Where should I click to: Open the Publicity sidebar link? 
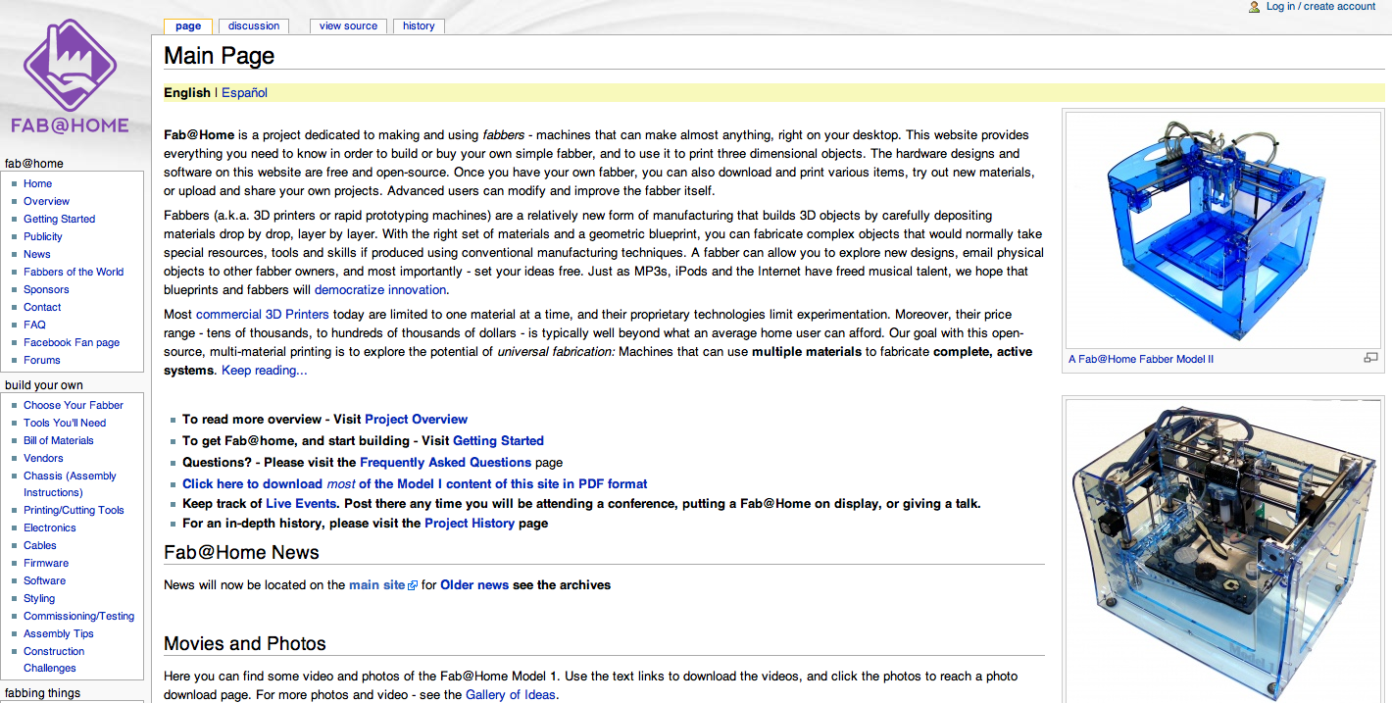pyautogui.click(x=43, y=236)
